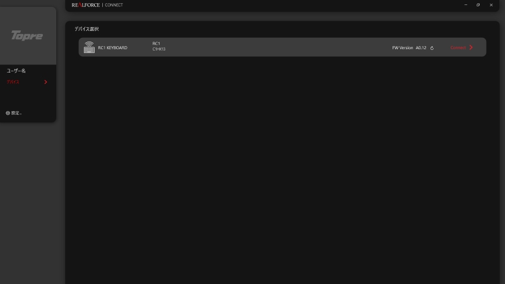
Task: Refresh the firmware version A0.12
Action: click(x=432, y=48)
